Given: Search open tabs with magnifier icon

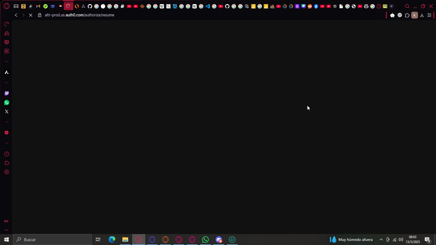Looking at the screenshot, I should pos(407,6).
